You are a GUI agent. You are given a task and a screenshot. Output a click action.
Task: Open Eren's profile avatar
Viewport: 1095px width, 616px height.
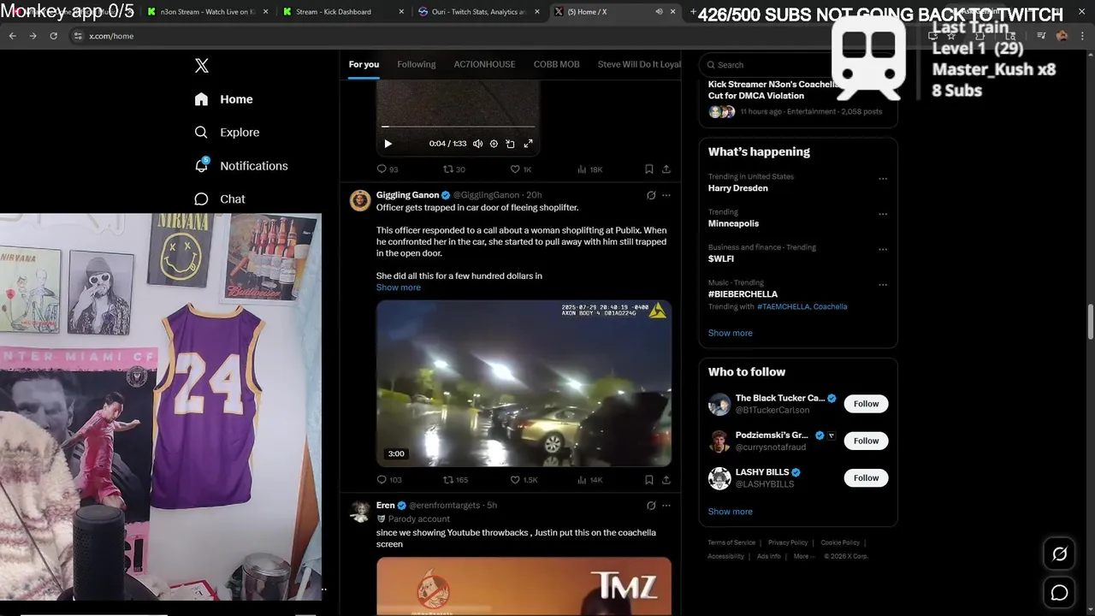tap(360, 511)
